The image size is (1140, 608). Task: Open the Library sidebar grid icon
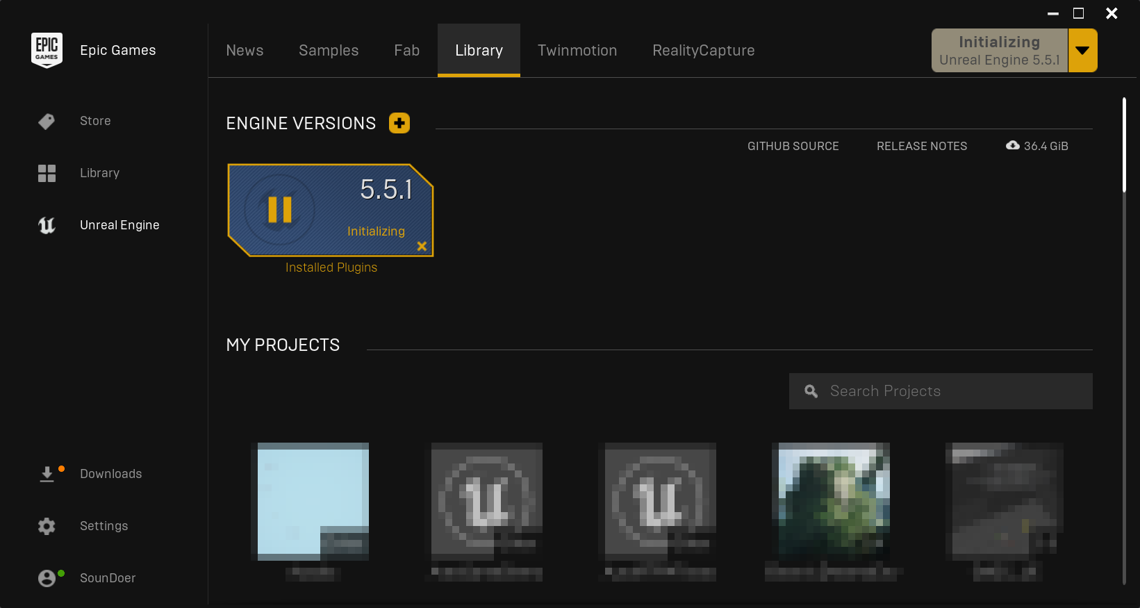click(47, 173)
